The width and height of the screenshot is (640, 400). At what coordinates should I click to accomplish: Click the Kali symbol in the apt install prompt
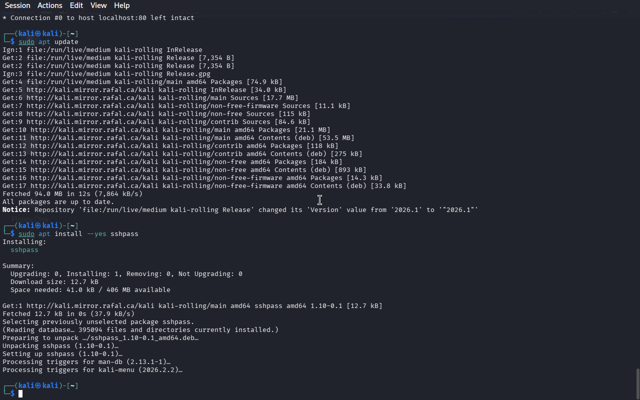[x=38, y=226]
